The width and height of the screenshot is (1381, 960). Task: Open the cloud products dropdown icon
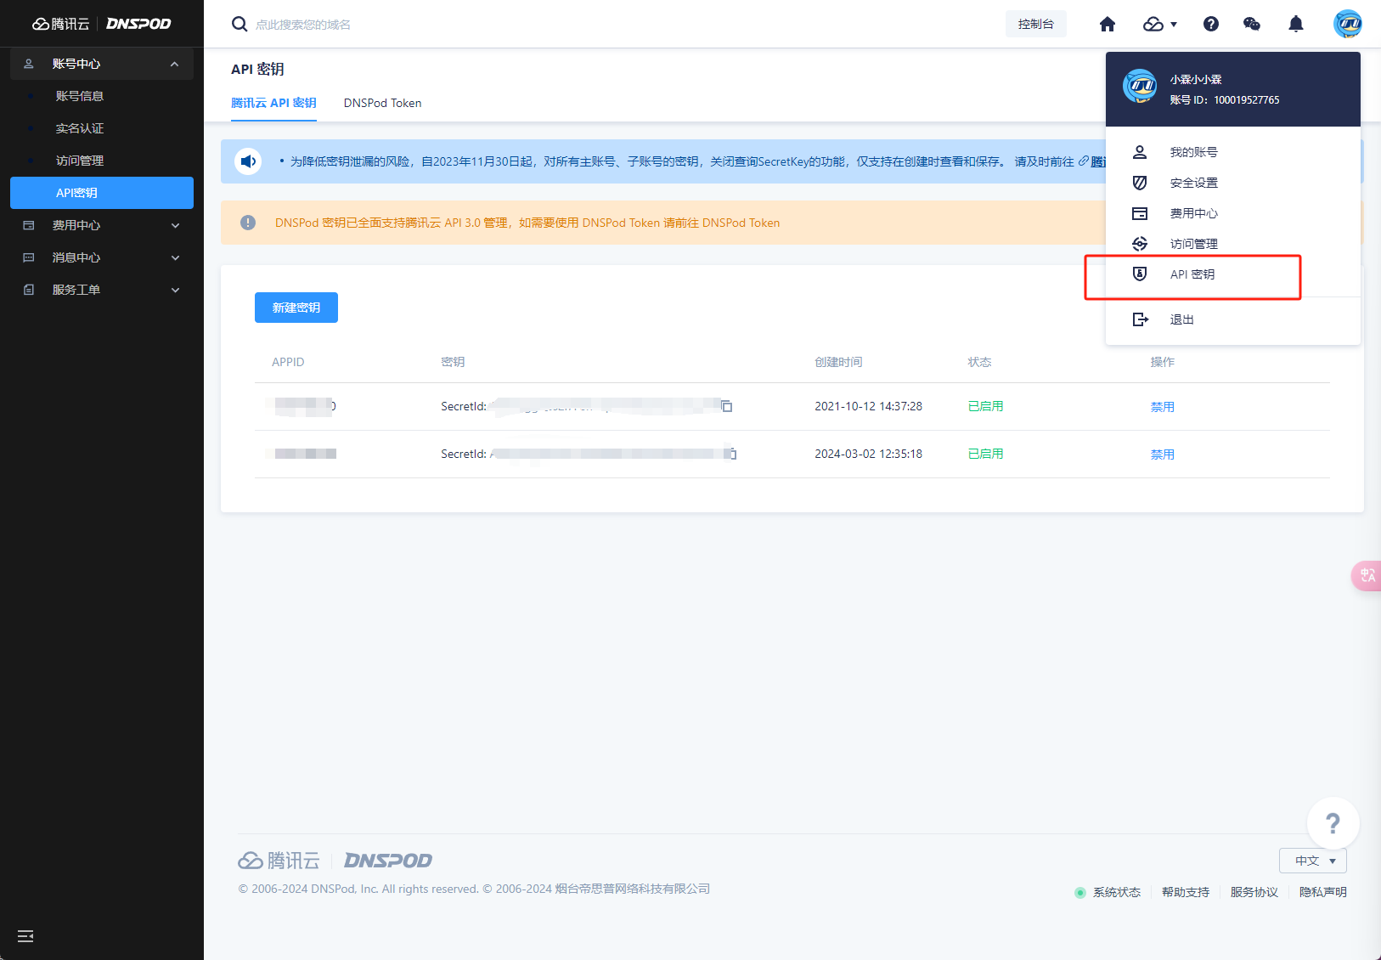1160,24
